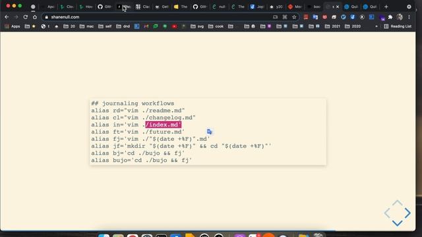Bookmark this page with the star icon

click(x=294, y=17)
